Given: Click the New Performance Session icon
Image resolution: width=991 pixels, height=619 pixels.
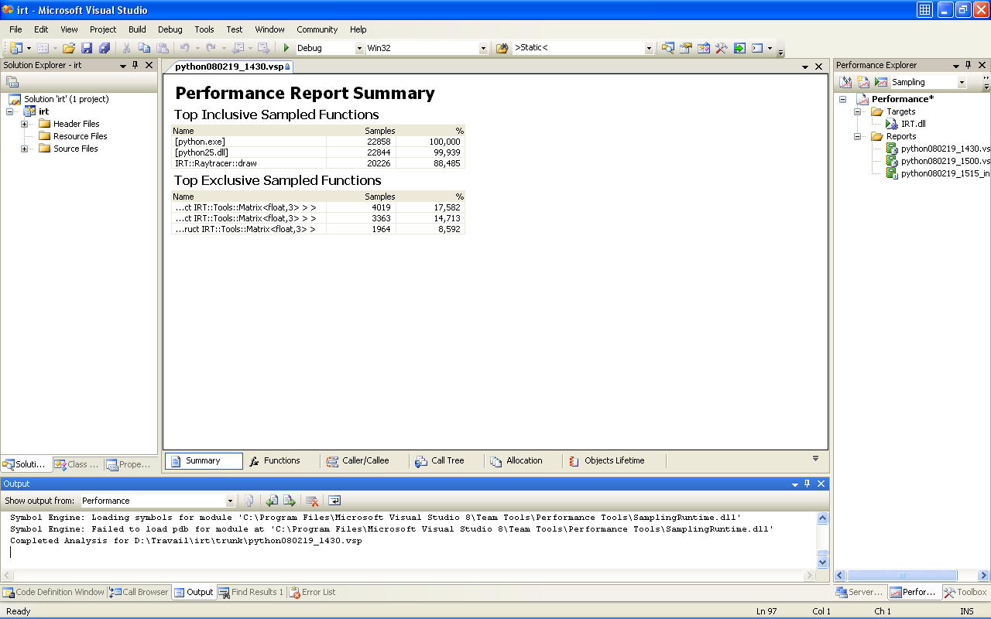Looking at the screenshot, I should [x=863, y=82].
